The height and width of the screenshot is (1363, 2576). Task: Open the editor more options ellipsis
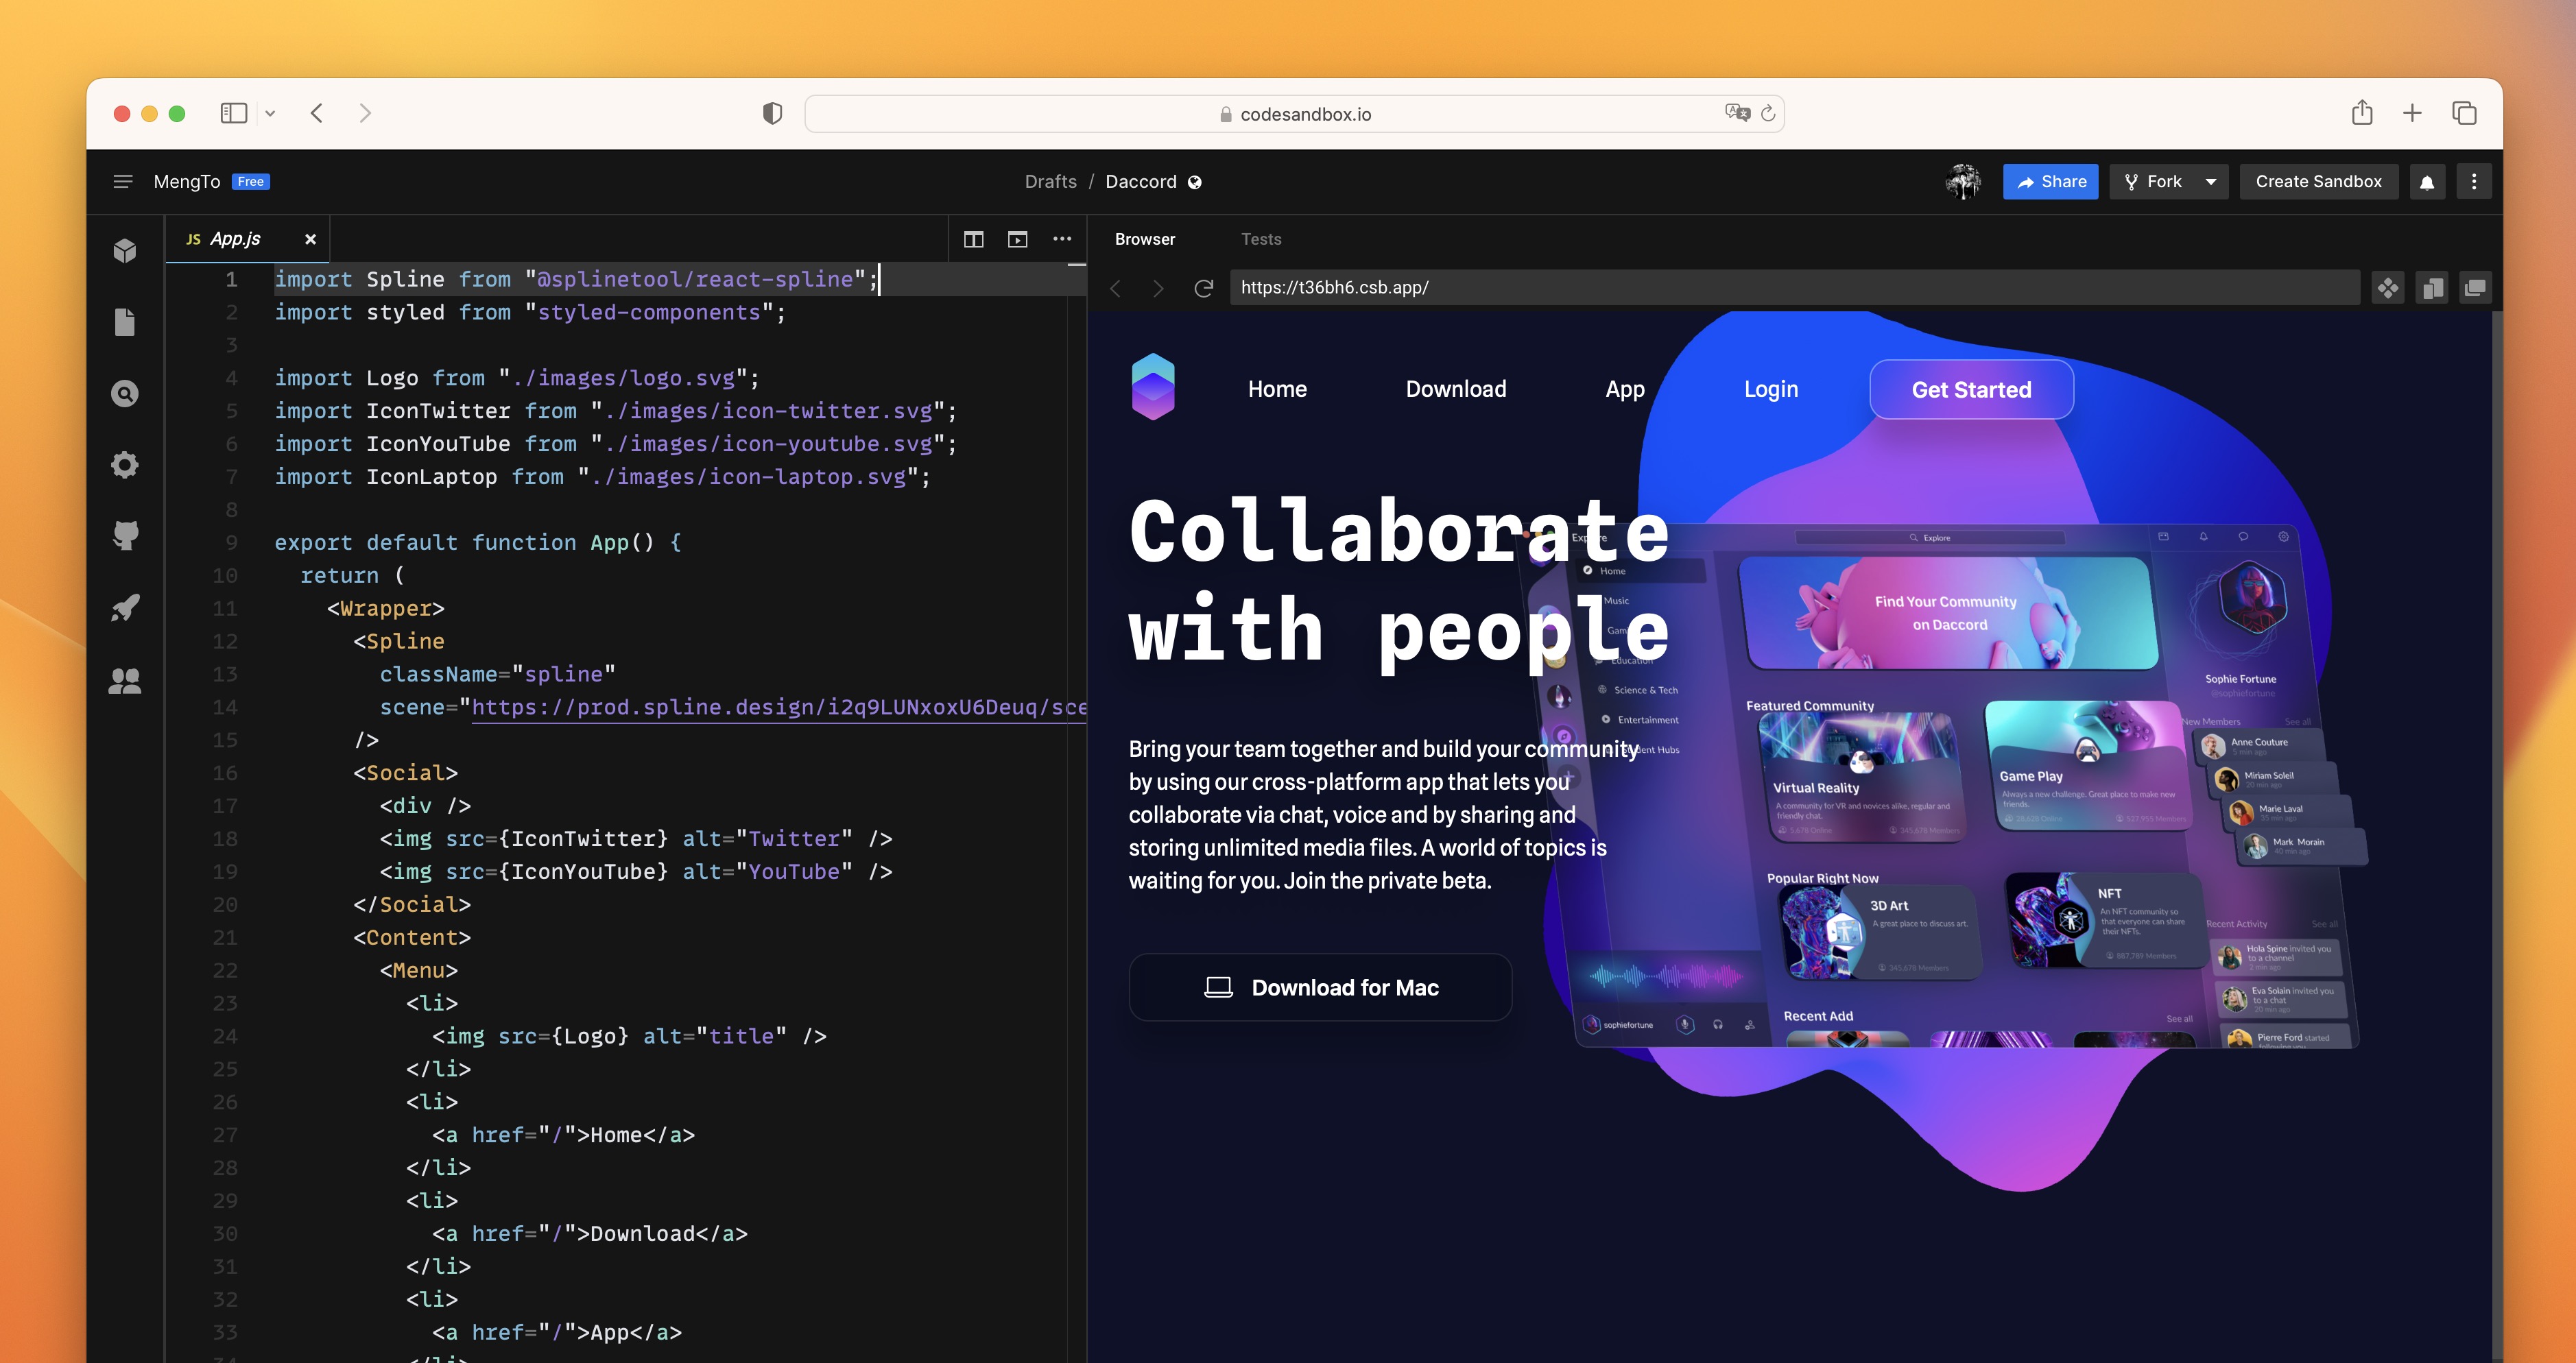pos(1062,239)
